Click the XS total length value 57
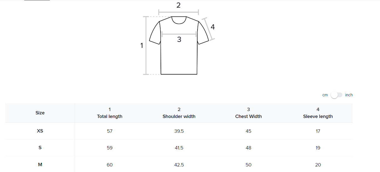Screen dimensions: 380x172 tap(110, 131)
